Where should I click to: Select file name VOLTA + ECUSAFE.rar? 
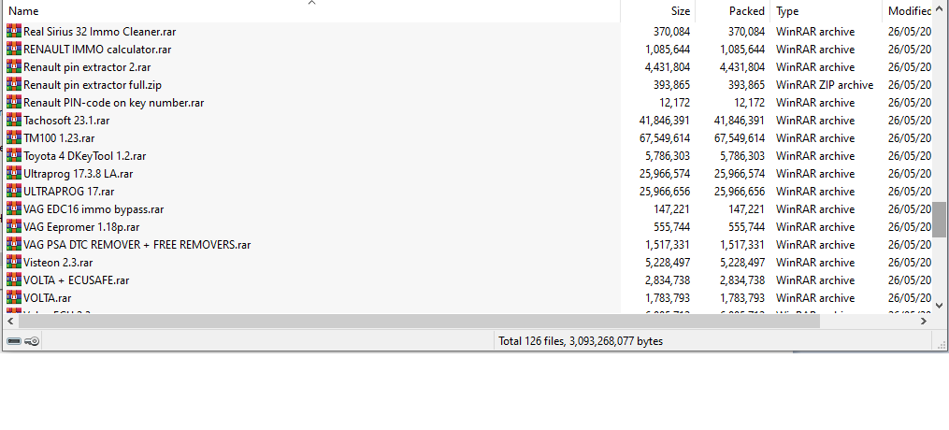tap(77, 280)
